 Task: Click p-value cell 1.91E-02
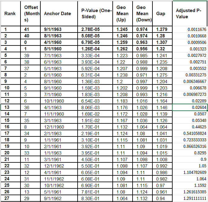(95, 120)
